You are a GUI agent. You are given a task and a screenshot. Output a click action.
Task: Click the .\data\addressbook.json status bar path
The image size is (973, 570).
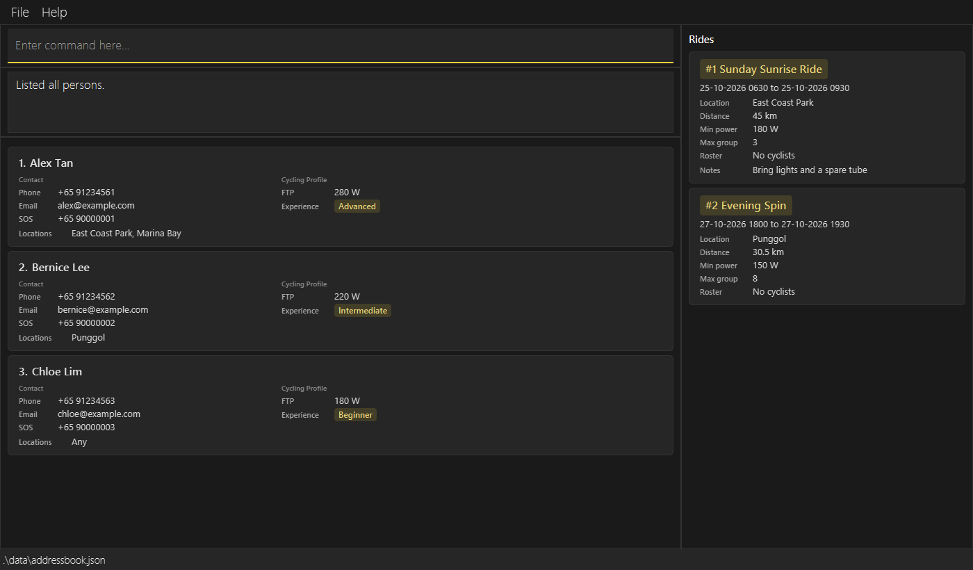click(54, 560)
